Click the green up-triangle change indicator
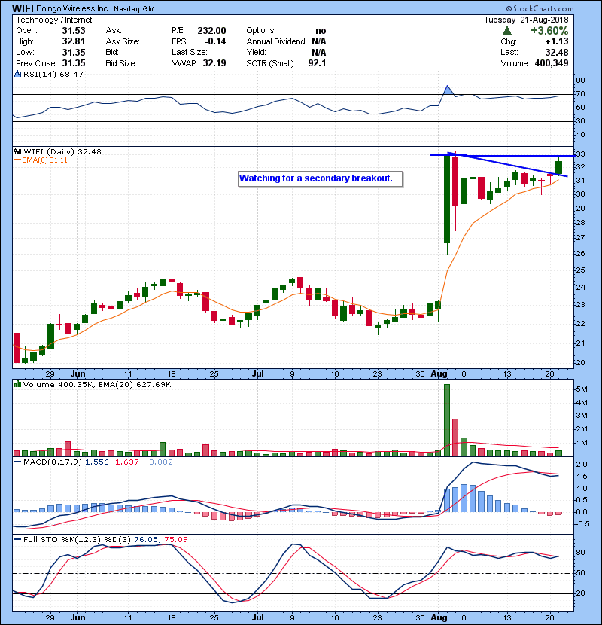This screenshot has width=602, height=625. pos(506,31)
